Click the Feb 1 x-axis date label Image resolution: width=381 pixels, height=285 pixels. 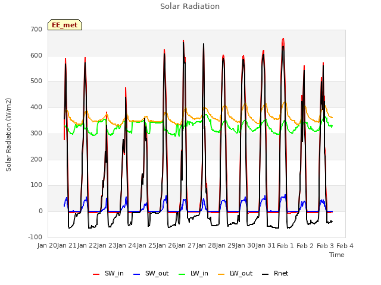coord(285,246)
